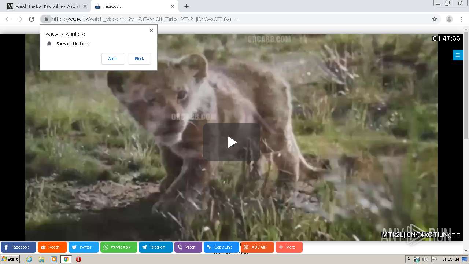Open the 11:15 AM taskbar clock
The height and width of the screenshot is (264, 469).
(450, 259)
